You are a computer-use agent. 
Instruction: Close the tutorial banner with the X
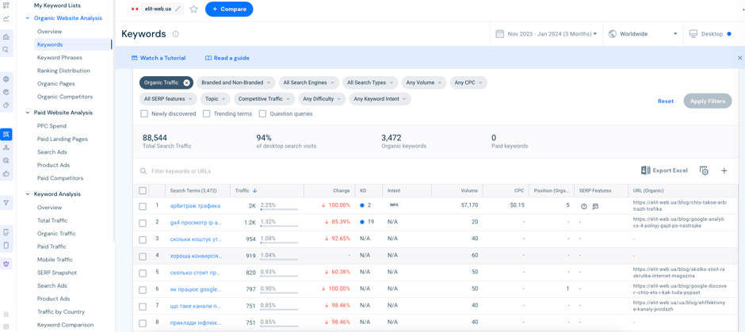[739, 58]
